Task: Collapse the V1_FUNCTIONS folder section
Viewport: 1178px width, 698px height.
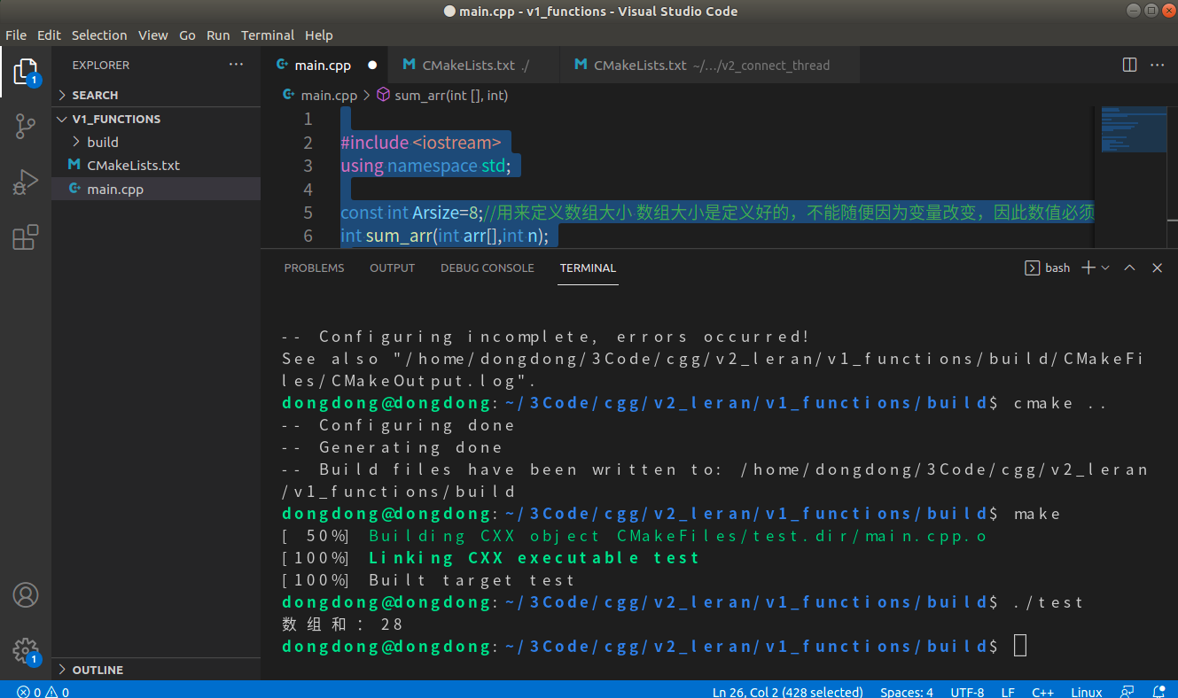Action: click(156, 119)
